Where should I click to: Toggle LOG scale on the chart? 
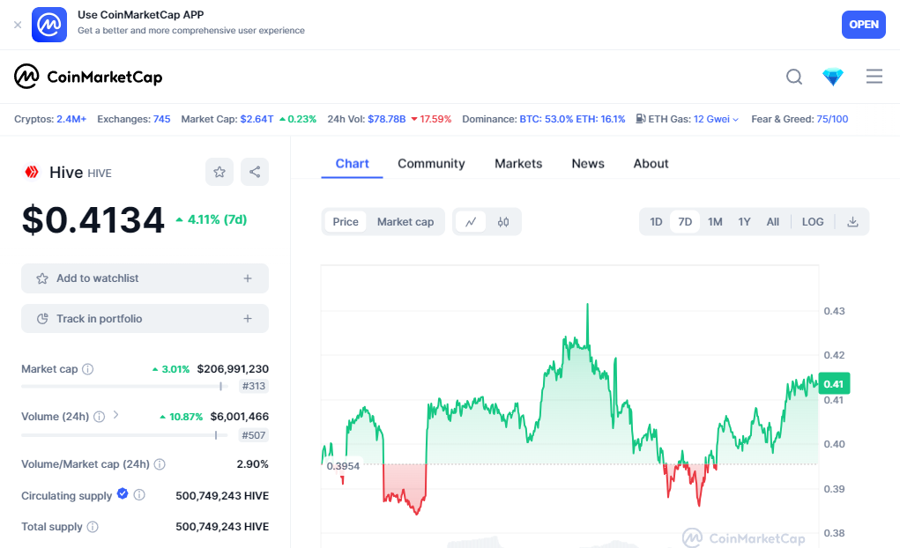click(813, 222)
